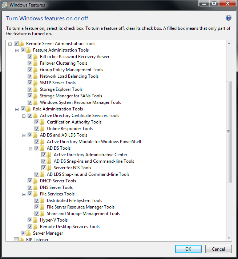This screenshot has height=259, width=238.
Task: Collapse Active Directory Certificate Services Tools node
Action: 24,116
